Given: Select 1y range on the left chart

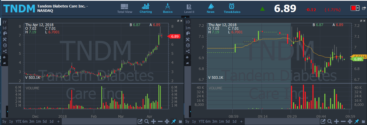Looking at the screenshot, I should point(11,121).
